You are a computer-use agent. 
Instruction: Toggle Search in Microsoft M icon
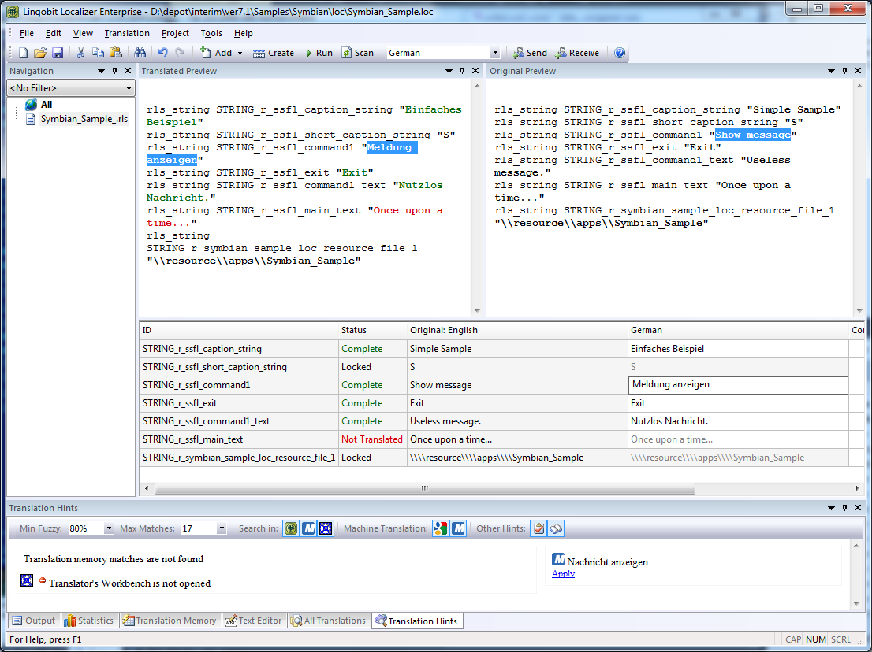(x=308, y=528)
